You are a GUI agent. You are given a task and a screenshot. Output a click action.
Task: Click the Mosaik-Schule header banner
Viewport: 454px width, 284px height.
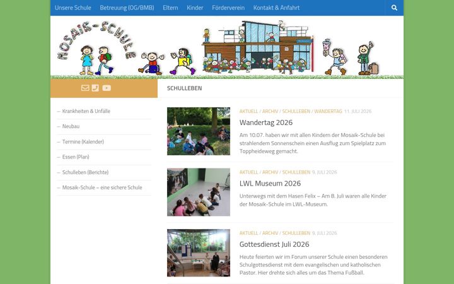tap(227, 47)
